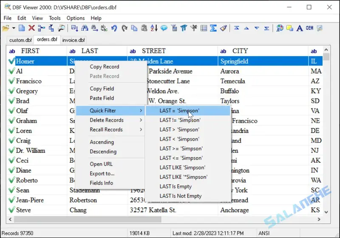Click the CITY column header
The image size is (340, 238).
[x=263, y=51]
